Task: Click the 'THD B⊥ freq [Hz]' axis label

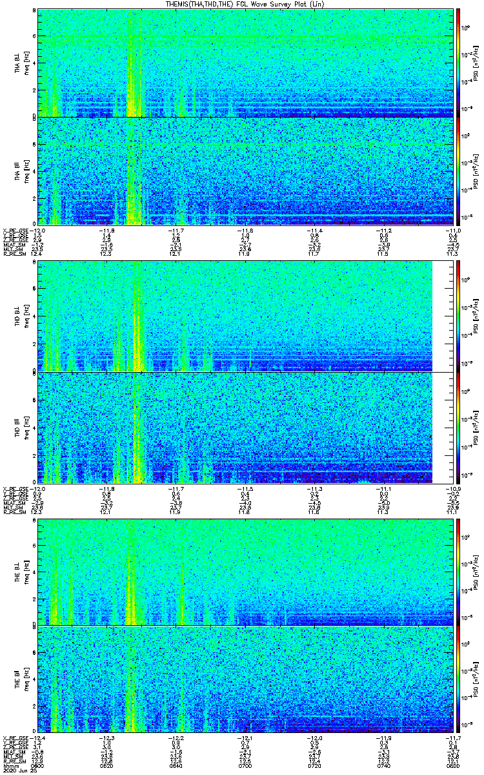Action: point(23,316)
